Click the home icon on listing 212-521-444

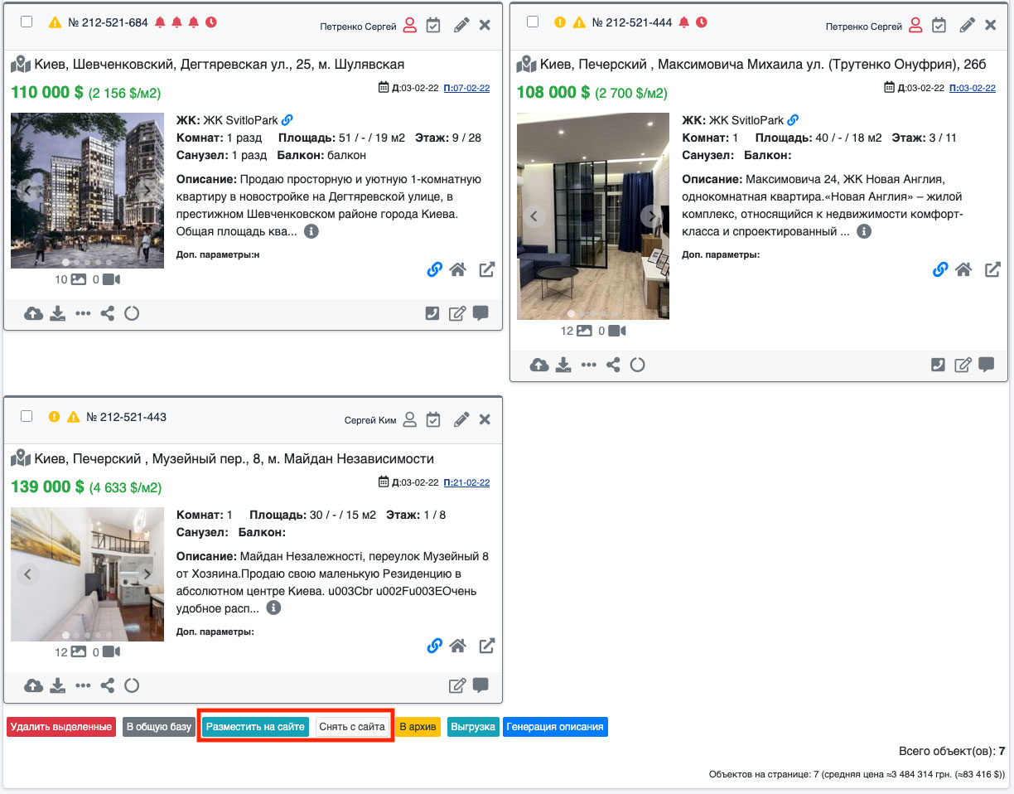pos(963,269)
